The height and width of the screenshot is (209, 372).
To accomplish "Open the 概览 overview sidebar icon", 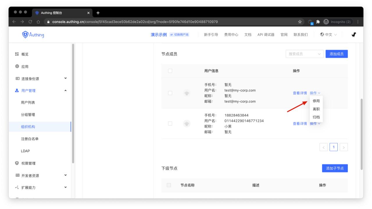I will [17, 54].
